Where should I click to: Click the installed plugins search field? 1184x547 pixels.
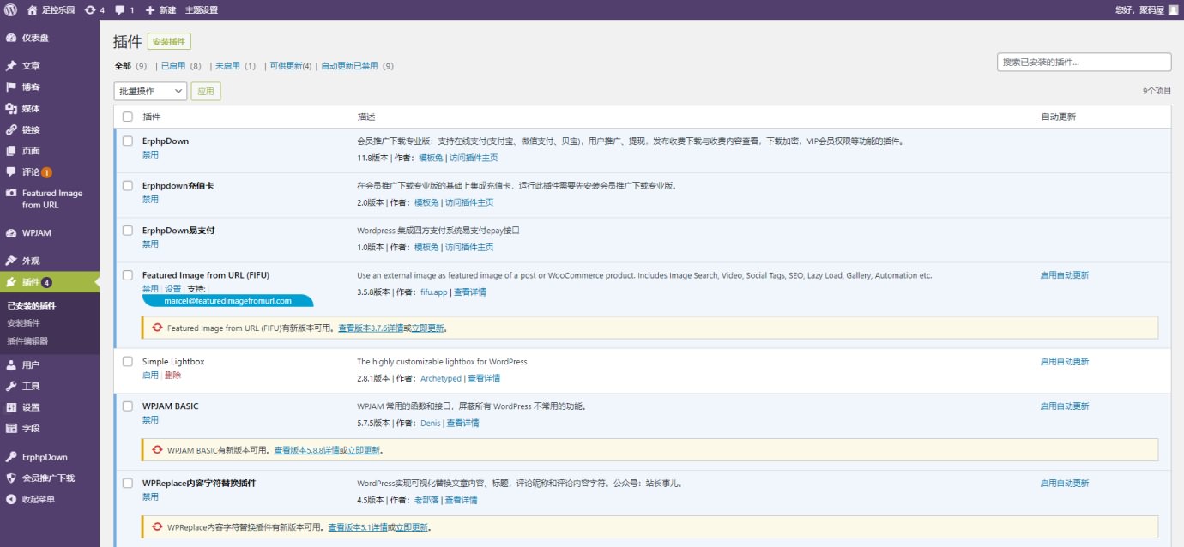click(x=1084, y=63)
